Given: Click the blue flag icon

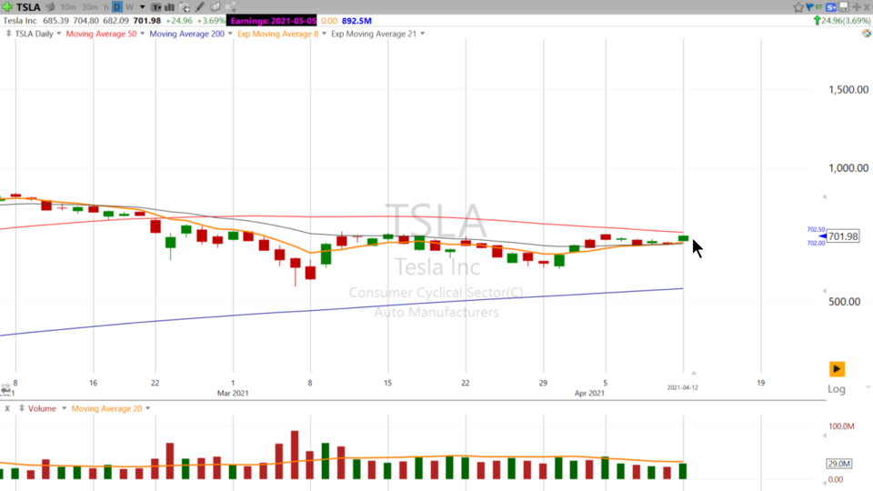Looking at the screenshot, I should pos(809,7).
